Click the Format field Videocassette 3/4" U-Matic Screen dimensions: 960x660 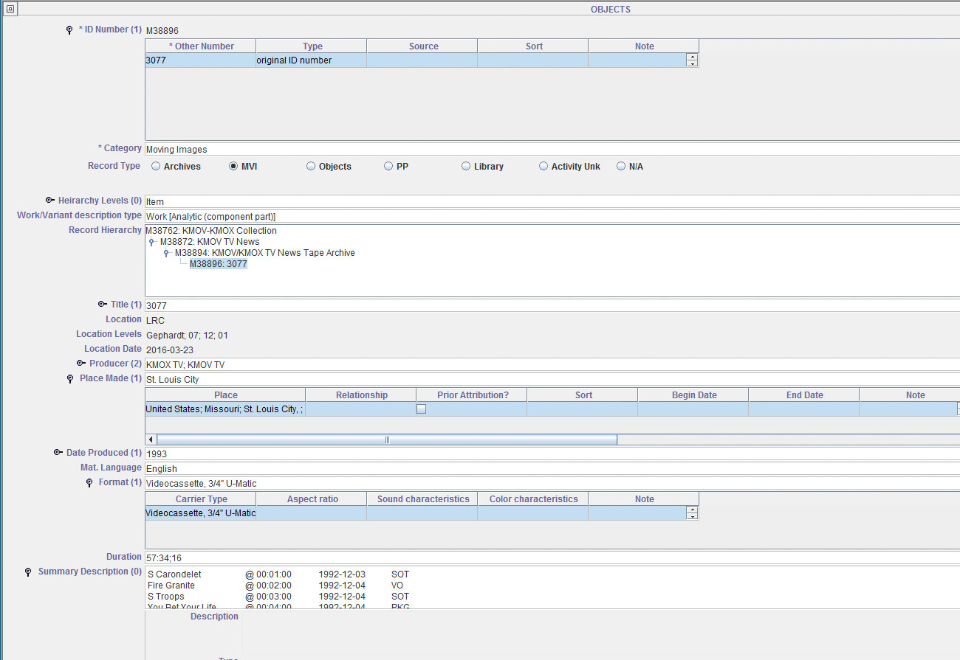point(552,483)
